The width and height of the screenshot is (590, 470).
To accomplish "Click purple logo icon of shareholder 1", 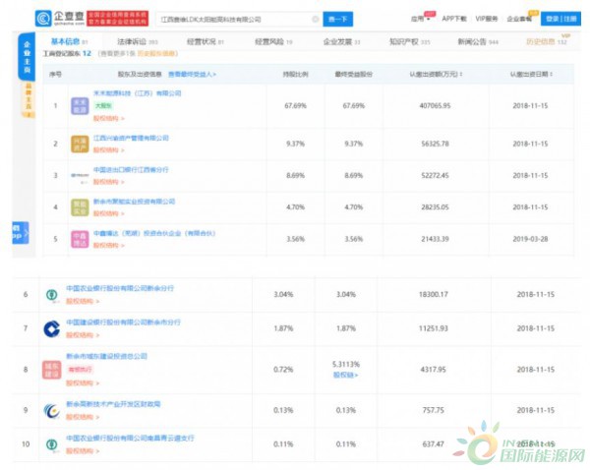I will pos(80,106).
